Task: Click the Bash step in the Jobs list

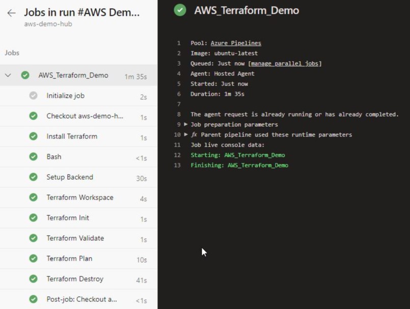Action: [53, 156]
